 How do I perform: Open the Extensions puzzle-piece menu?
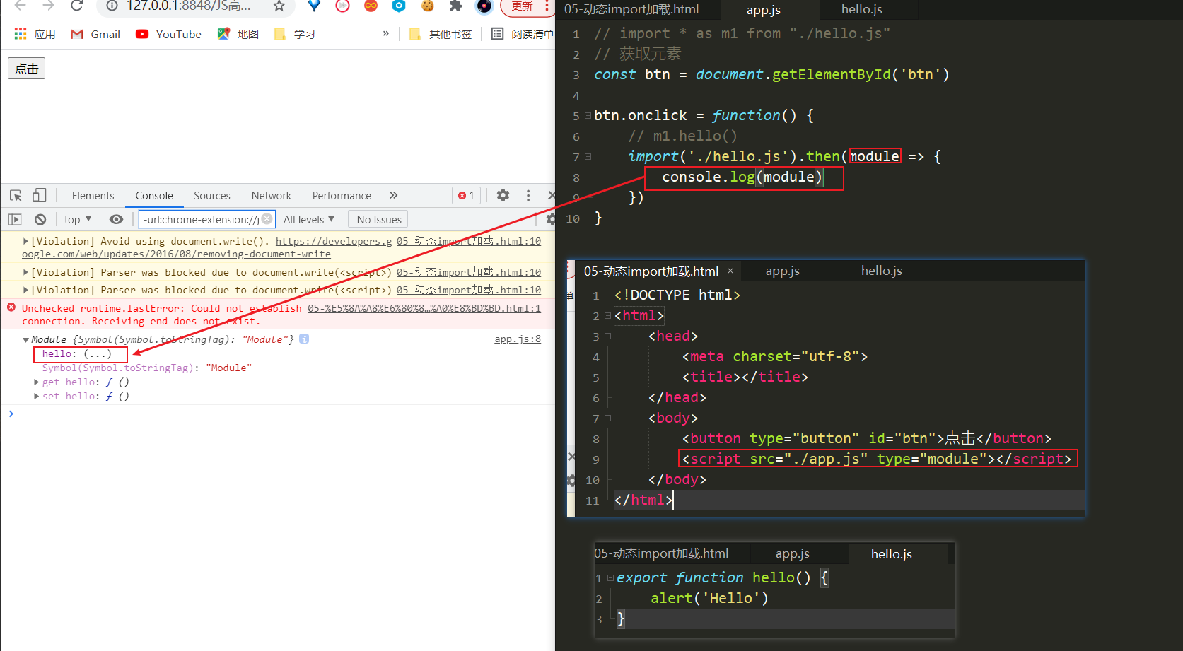455,6
